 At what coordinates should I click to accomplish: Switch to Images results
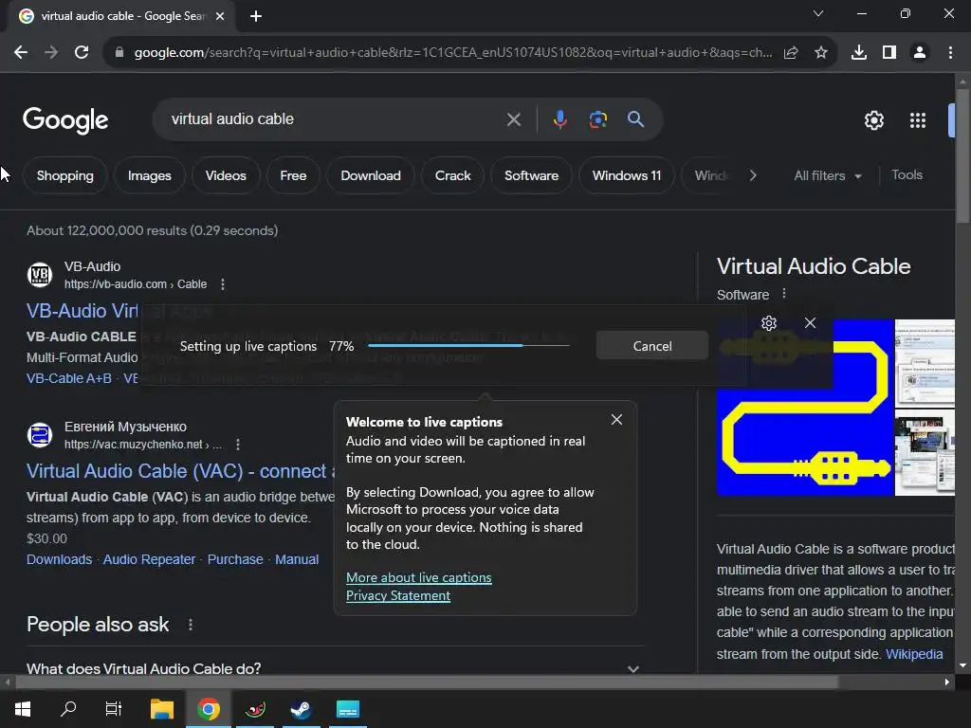point(149,175)
